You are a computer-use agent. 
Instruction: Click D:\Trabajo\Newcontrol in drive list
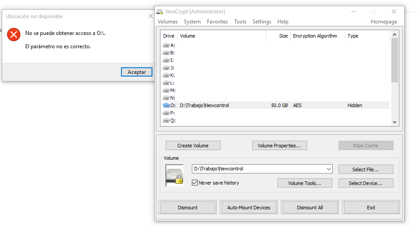pos(204,105)
